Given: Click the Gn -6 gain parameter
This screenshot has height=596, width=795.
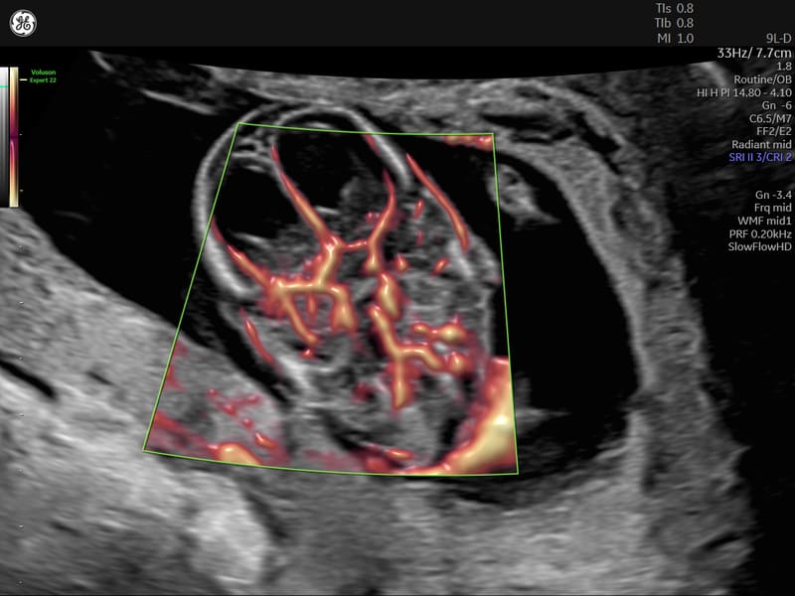Looking at the screenshot, I should pyautogui.click(x=773, y=105).
